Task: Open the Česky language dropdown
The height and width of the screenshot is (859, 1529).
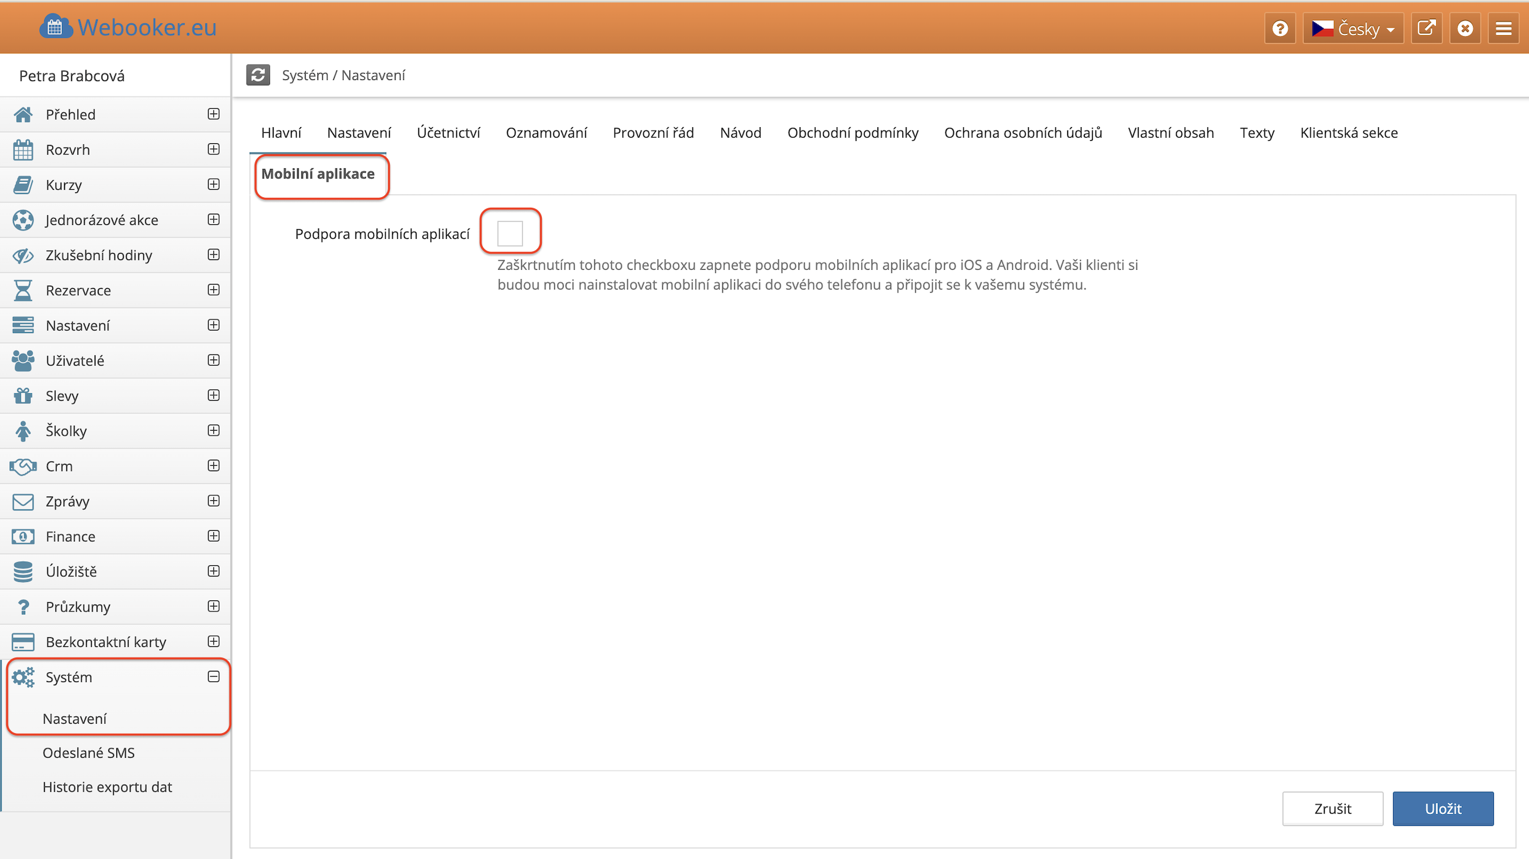Action: click(x=1353, y=28)
